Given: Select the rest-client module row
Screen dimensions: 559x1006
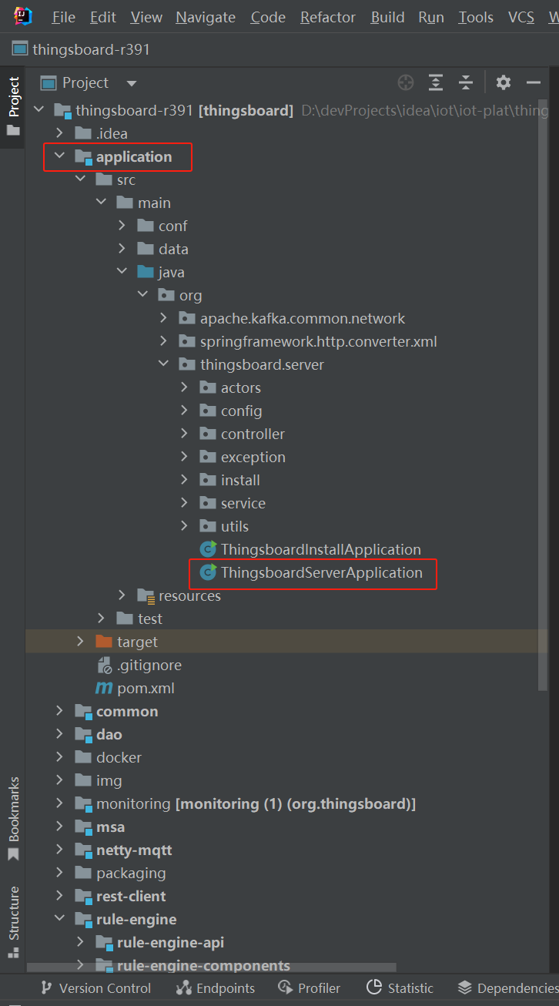Looking at the screenshot, I should (x=131, y=896).
